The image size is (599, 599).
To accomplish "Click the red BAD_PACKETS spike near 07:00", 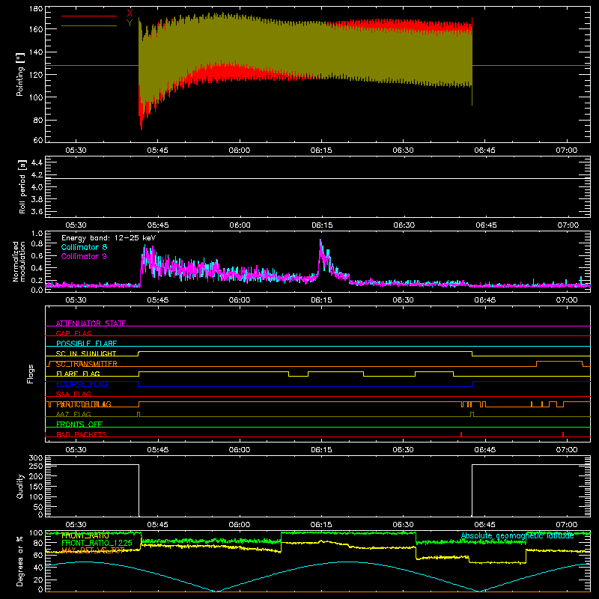I will (x=563, y=434).
